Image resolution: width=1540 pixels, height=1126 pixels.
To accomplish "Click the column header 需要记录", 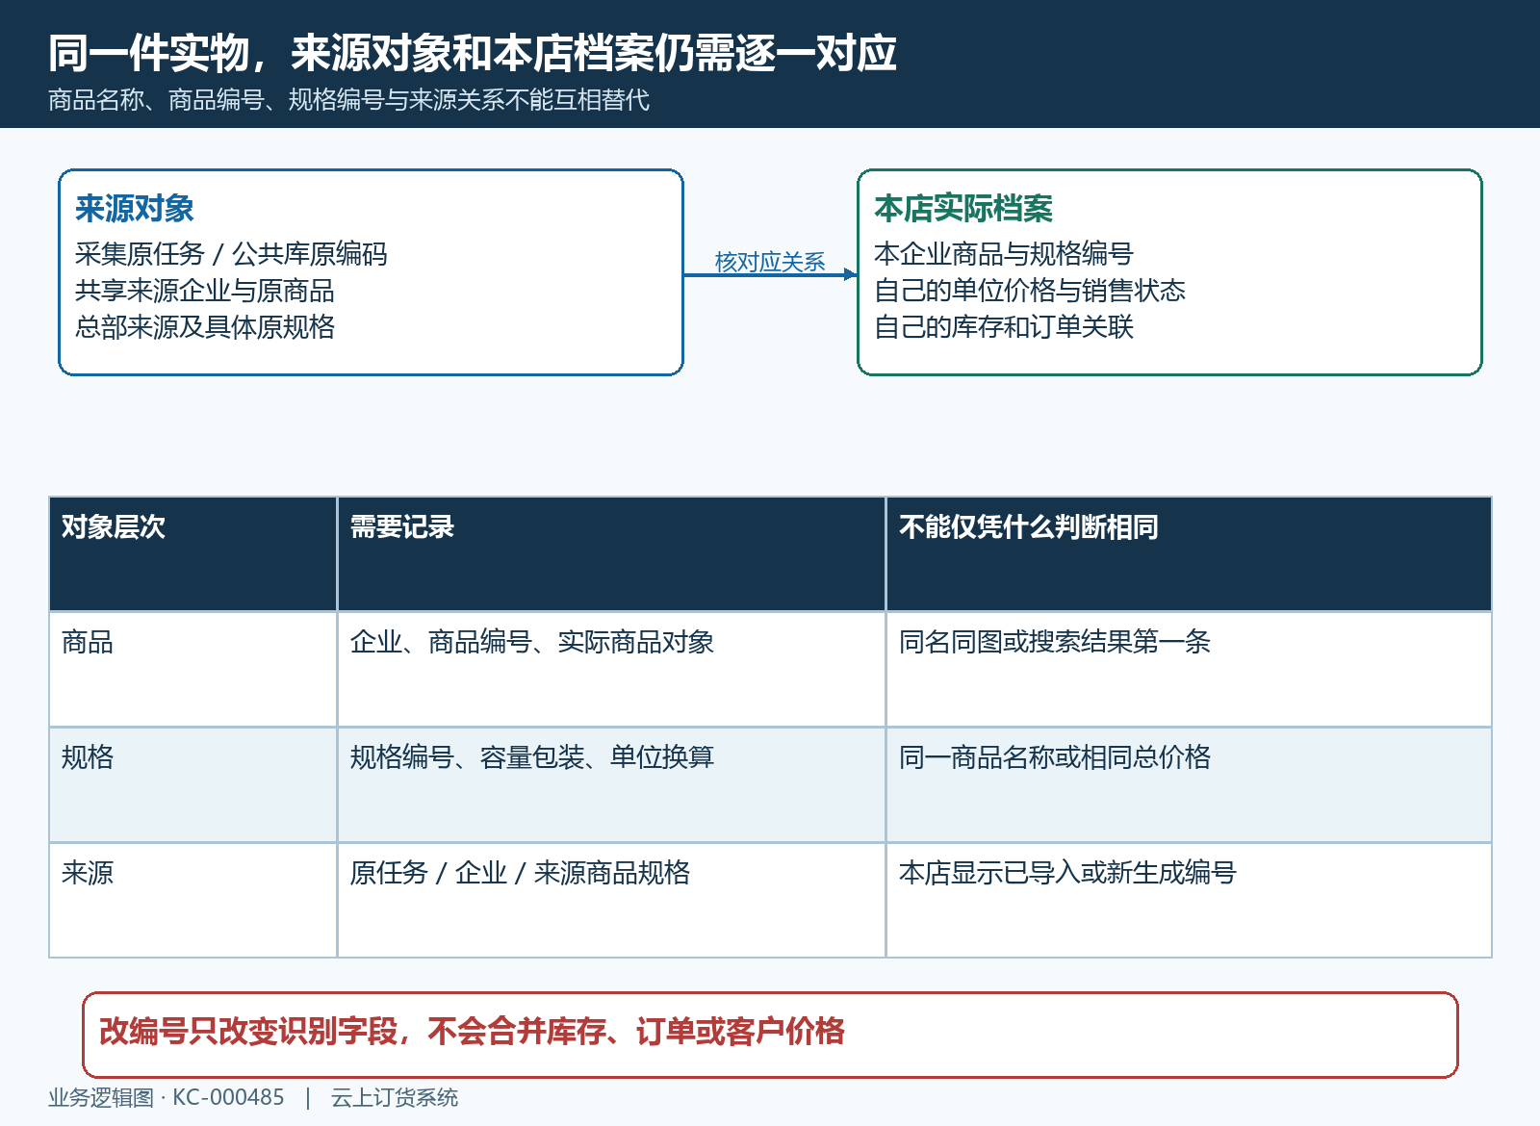I will [x=611, y=554].
